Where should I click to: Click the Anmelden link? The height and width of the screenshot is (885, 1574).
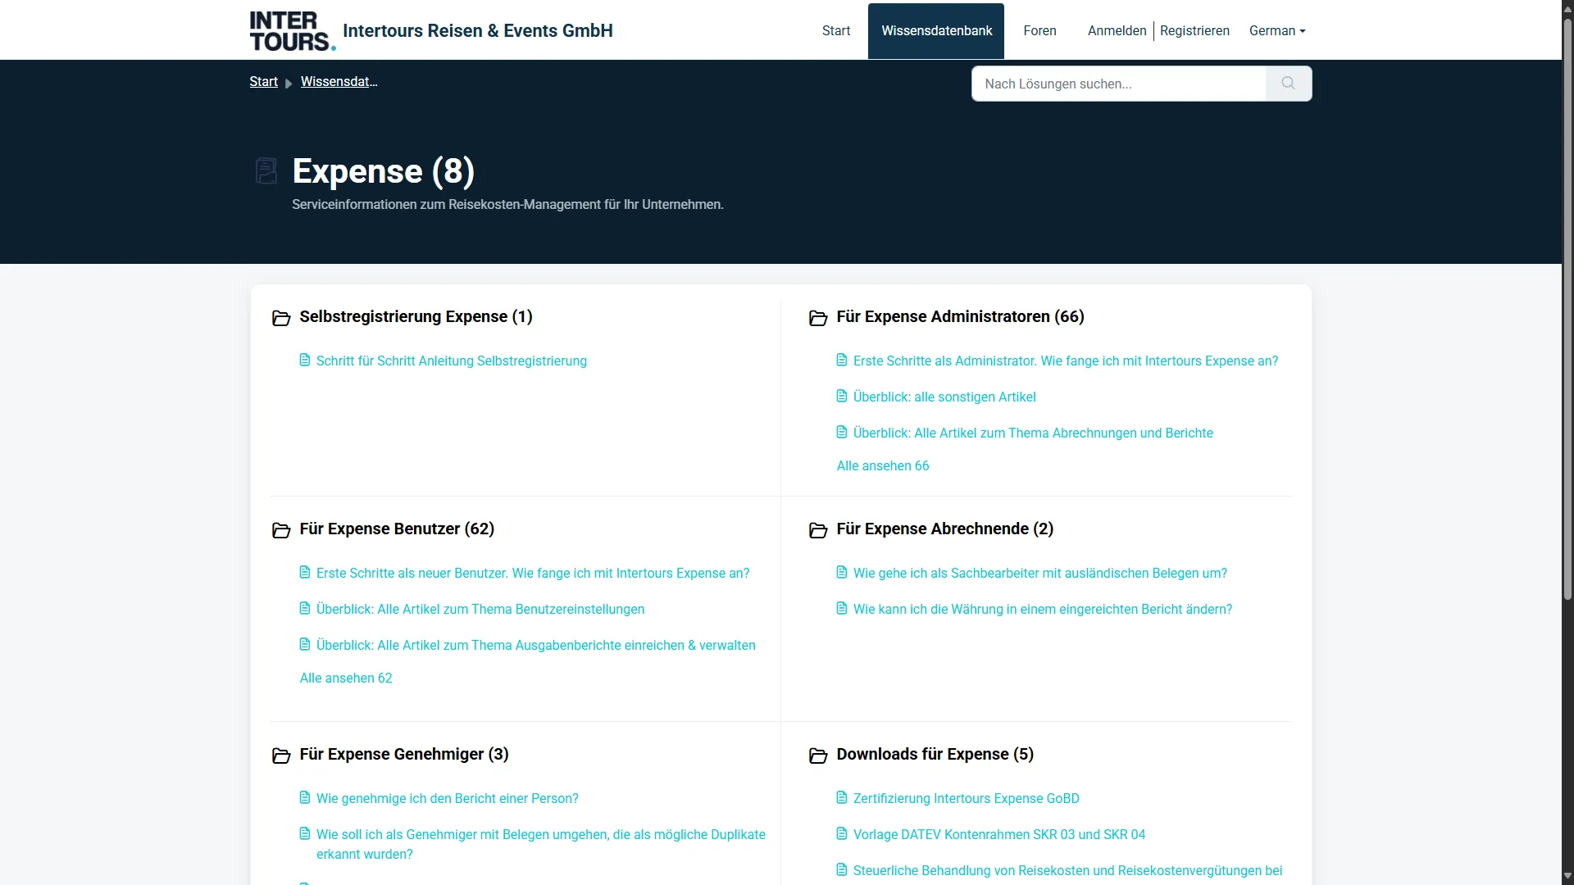click(1117, 30)
